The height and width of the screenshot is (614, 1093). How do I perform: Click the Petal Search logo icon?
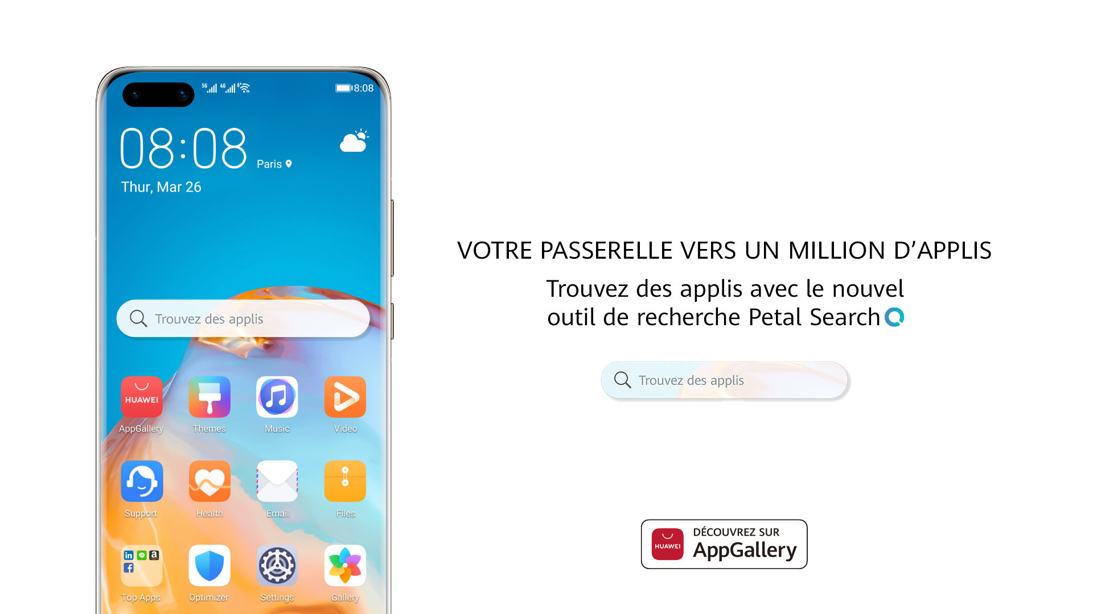click(x=897, y=316)
